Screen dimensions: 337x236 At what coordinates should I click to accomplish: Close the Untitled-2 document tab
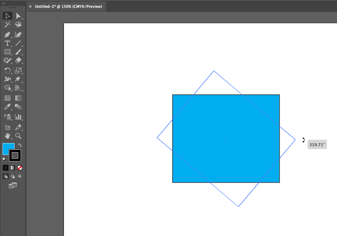point(30,6)
